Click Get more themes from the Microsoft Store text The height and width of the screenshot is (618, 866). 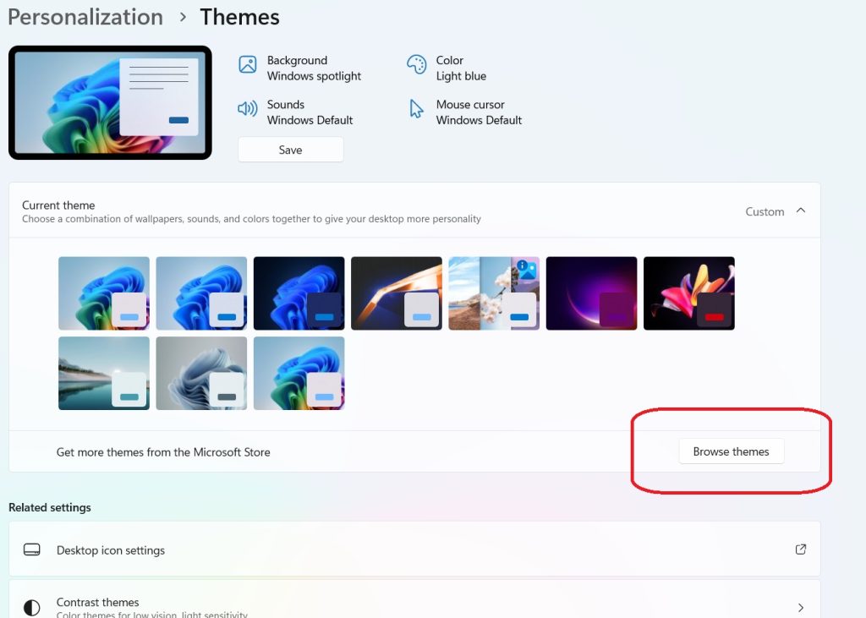tap(163, 451)
